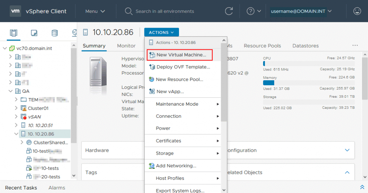Click the VMware vm logo icon
The width and height of the screenshot is (368, 193).
pyautogui.click(x=15, y=11)
